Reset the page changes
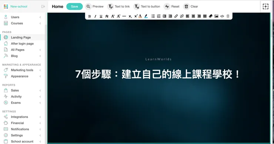 [x=172, y=6]
